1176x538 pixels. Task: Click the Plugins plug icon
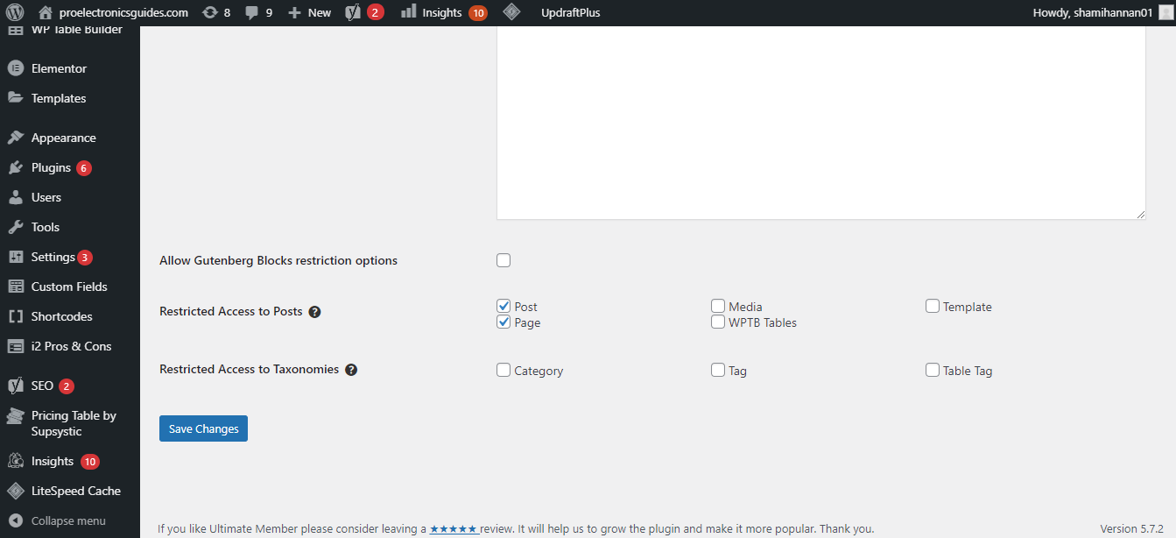[x=15, y=167]
